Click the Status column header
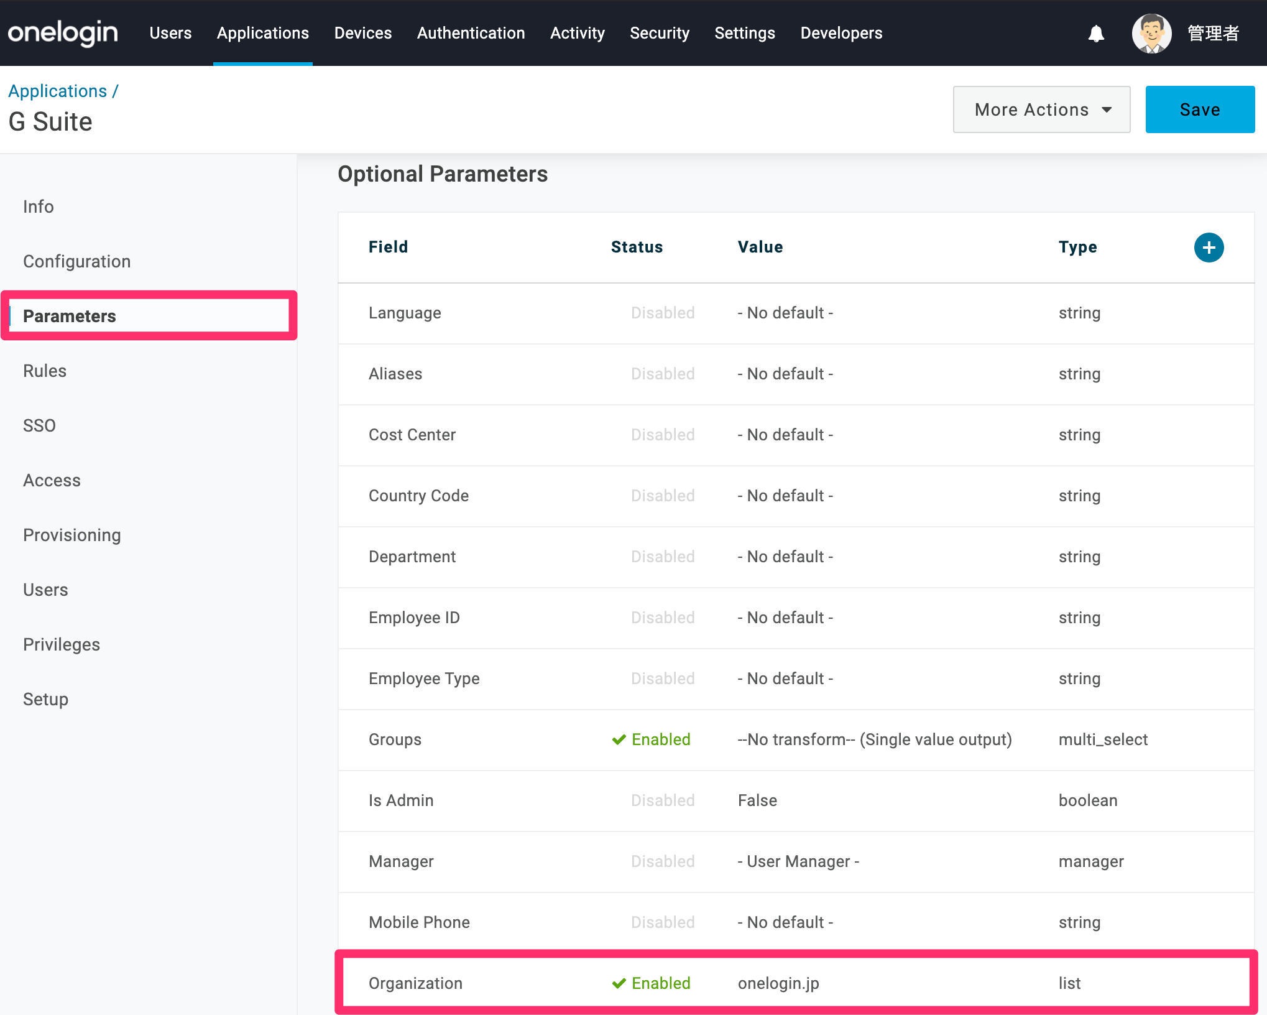Image resolution: width=1267 pixels, height=1015 pixels. point(637,247)
